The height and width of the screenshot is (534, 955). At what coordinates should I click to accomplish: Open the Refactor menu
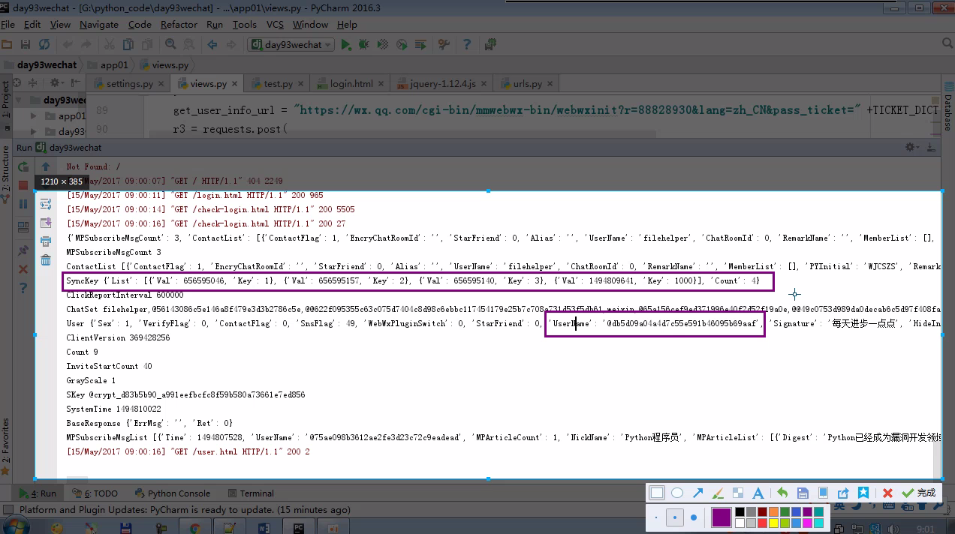(x=179, y=24)
